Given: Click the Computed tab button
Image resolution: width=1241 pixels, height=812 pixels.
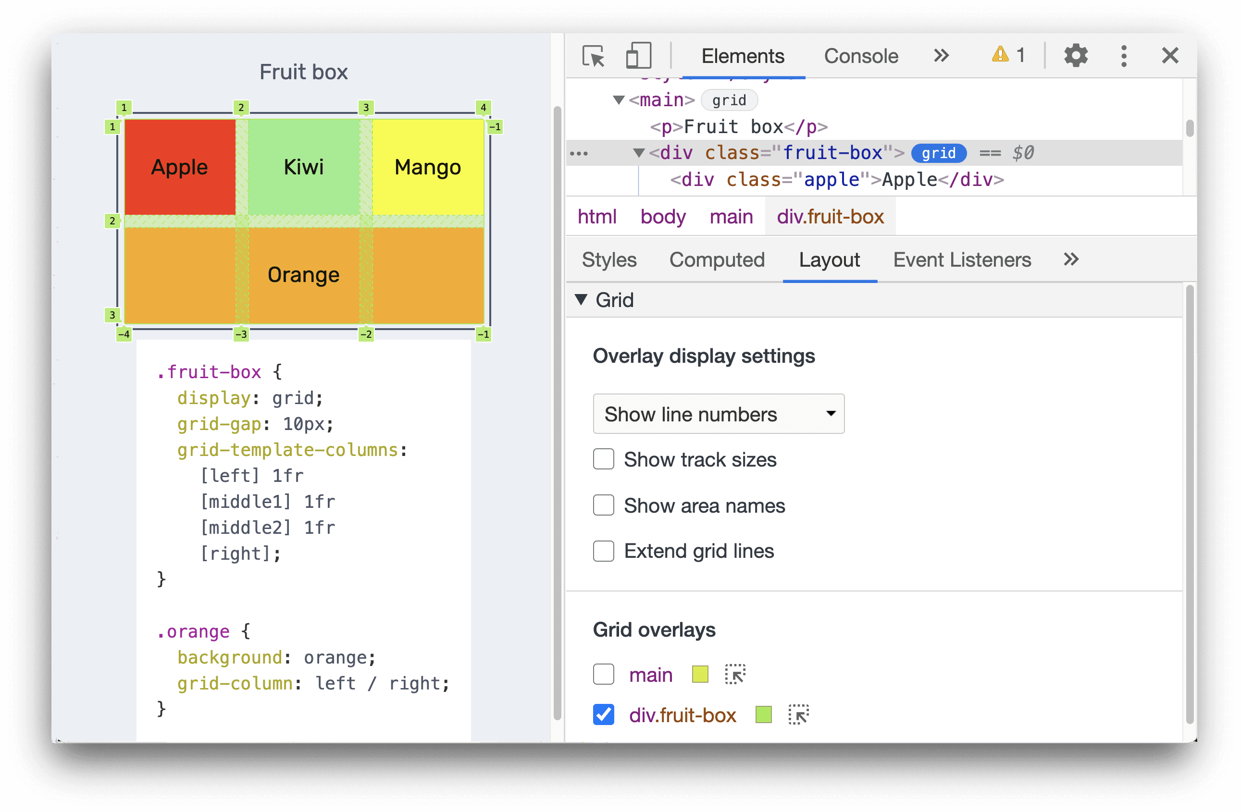Looking at the screenshot, I should [x=716, y=261].
